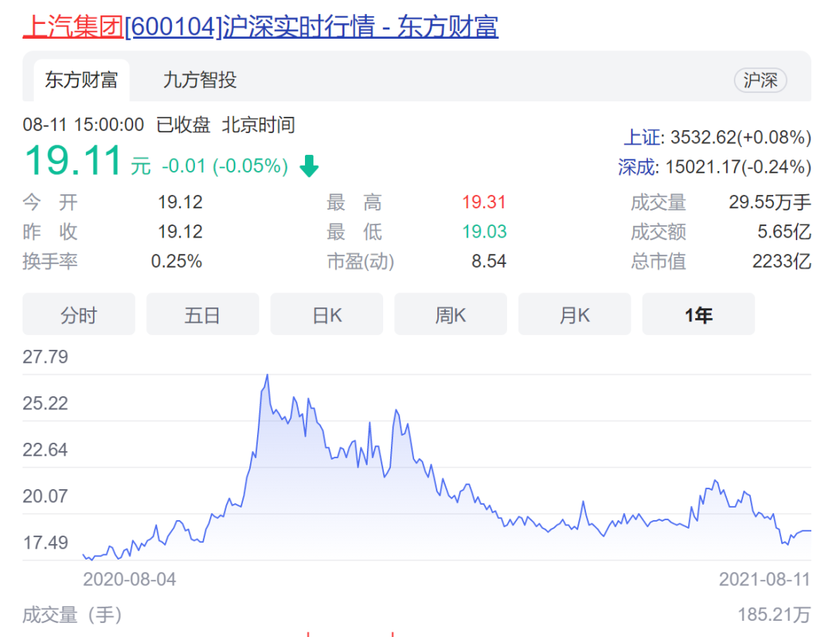836x637 pixels.
Task: Switch to the 月K chart
Action: pyautogui.click(x=574, y=314)
